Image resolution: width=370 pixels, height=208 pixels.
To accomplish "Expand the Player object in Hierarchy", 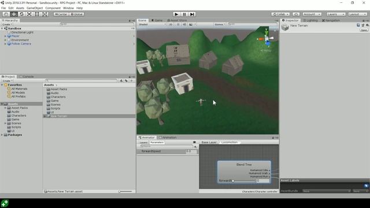I will 5,36.
